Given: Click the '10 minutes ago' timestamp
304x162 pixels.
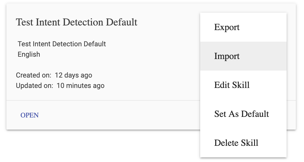Looking at the screenshot, I should 80,86.
